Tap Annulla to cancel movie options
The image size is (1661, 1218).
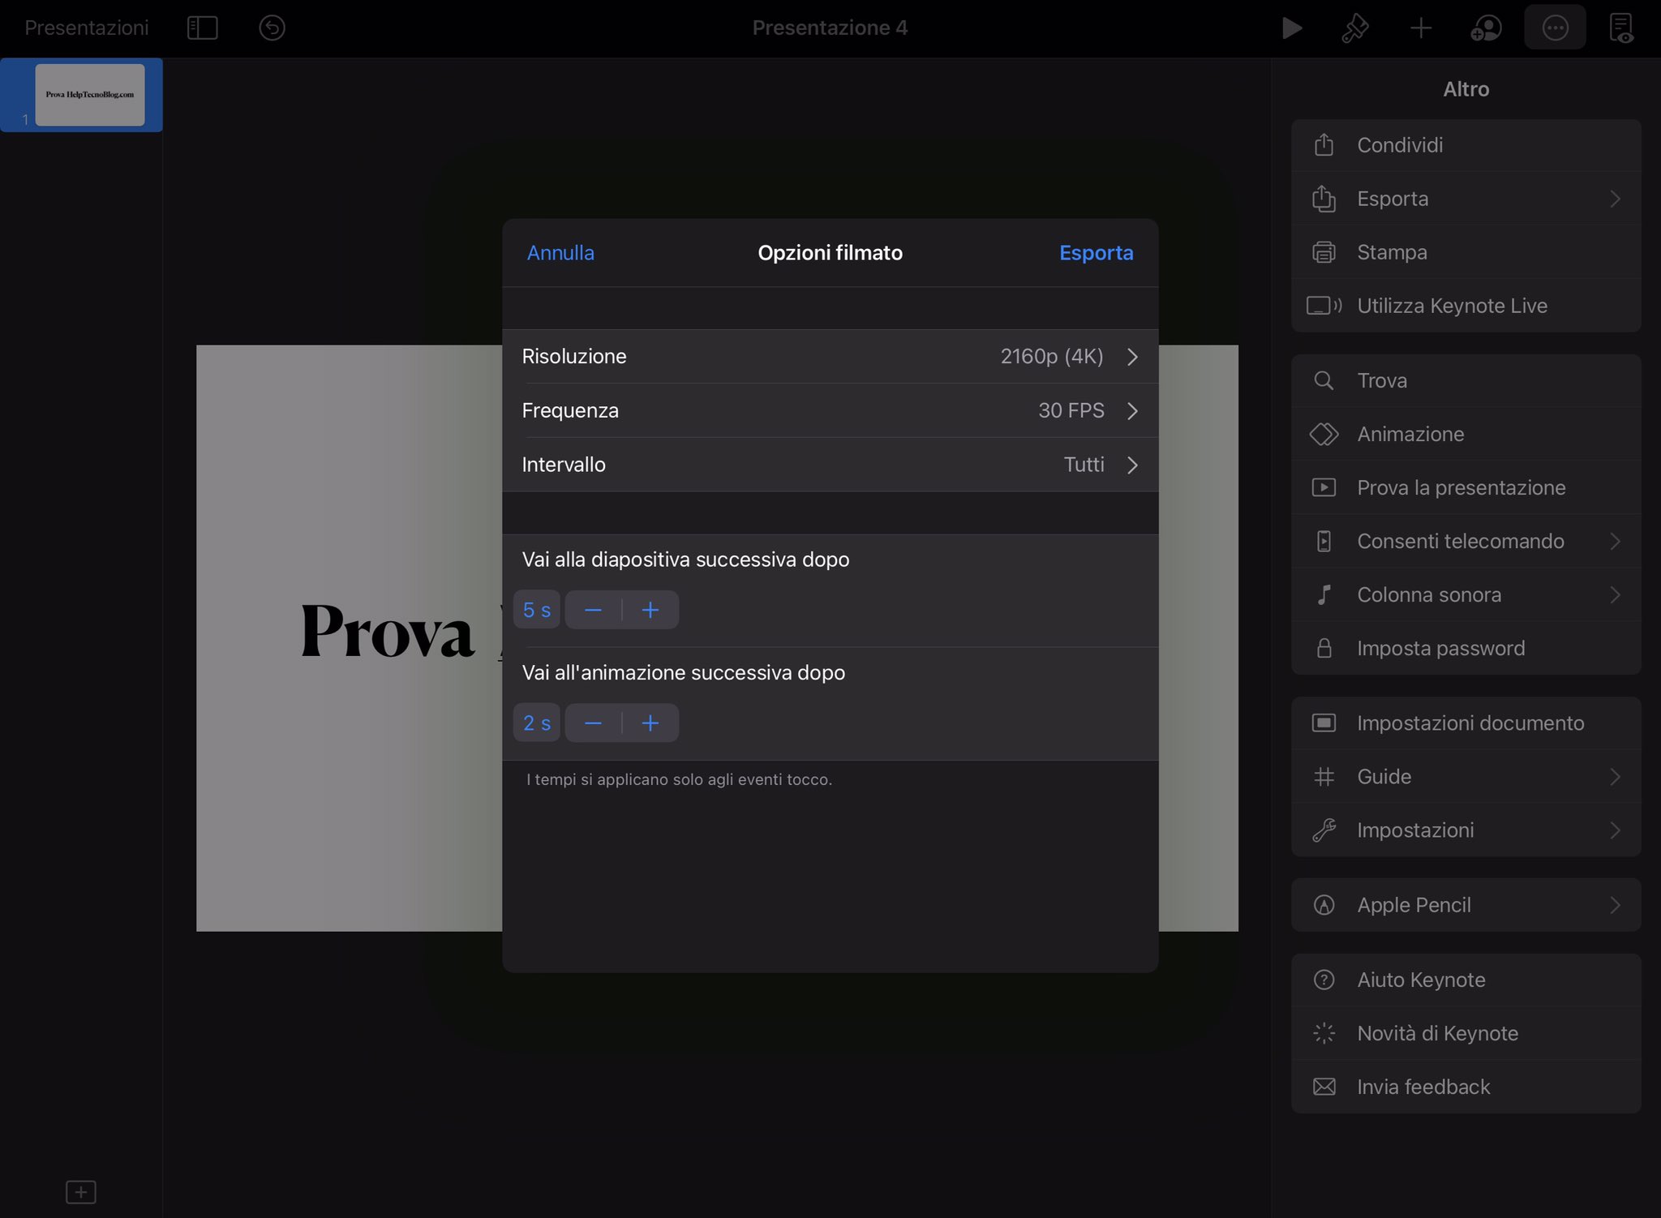click(x=560, y=253)
